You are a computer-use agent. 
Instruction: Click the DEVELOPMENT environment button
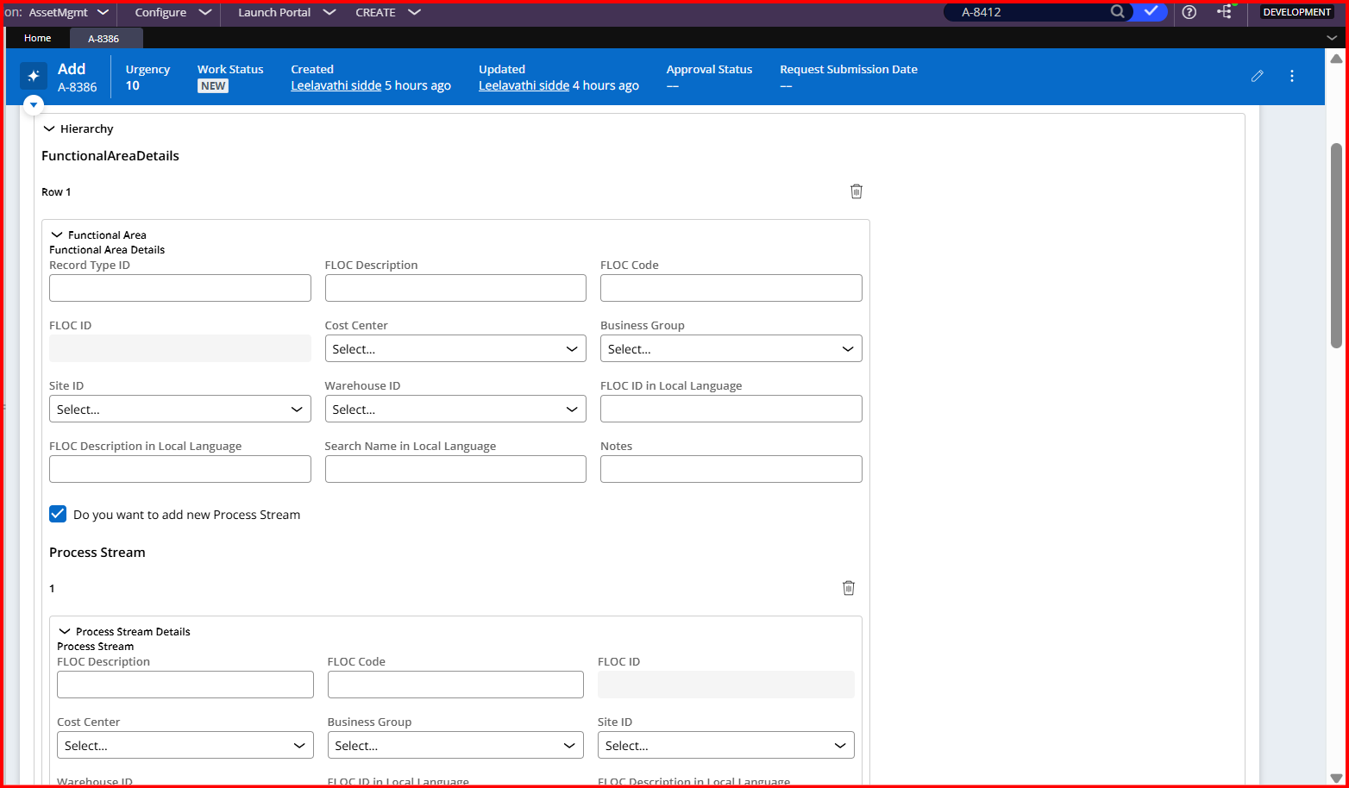tap(1296, 12)
